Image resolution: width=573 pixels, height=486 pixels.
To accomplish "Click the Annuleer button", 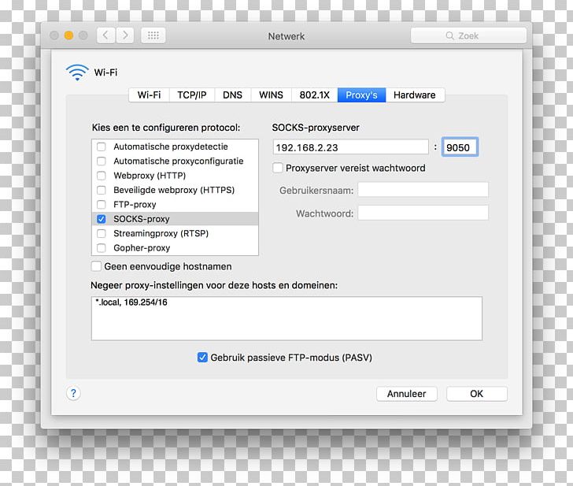I will coord(406,394).
